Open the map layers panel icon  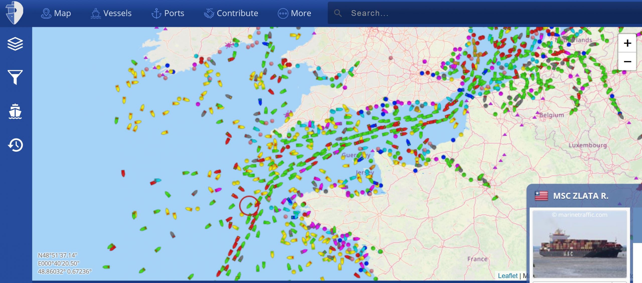coord(15,44)
